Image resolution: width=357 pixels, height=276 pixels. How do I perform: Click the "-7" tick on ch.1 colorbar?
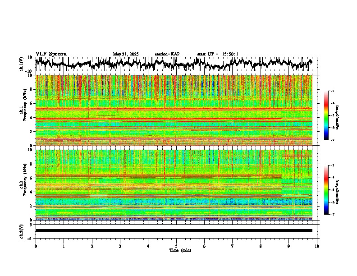tap(332, 140)
